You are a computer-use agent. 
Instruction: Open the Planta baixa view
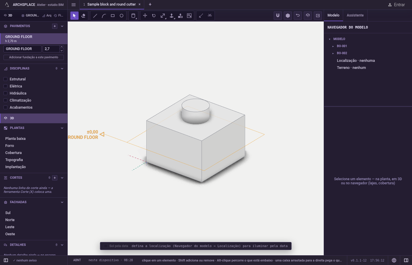pyautogui.click(x=15, y=139)
